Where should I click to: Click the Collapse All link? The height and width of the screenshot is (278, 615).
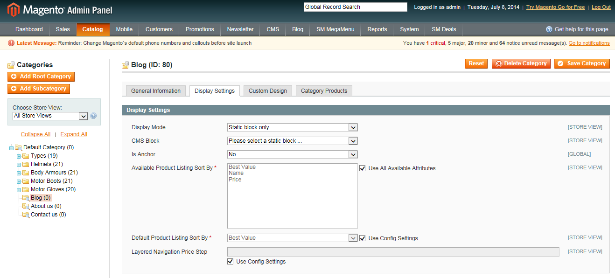(x=35, y=134)
